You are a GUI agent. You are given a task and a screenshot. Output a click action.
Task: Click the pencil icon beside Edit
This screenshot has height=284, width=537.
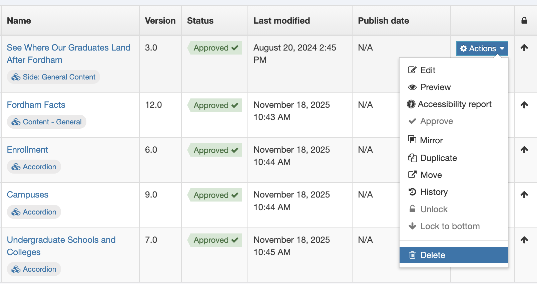tap(412, 70)
